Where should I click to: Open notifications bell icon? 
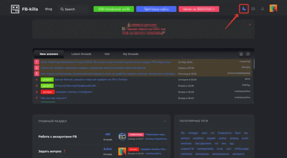pyautogui.click(x=263, y=9)
